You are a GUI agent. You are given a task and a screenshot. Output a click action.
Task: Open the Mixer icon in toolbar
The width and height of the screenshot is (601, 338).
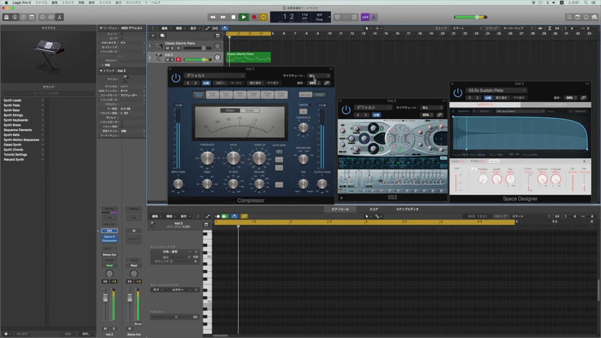pos(51,17)
